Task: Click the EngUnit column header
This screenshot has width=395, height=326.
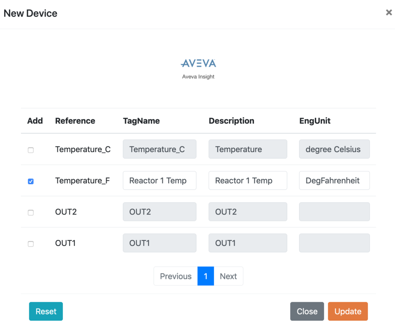Action: point(315,121)
